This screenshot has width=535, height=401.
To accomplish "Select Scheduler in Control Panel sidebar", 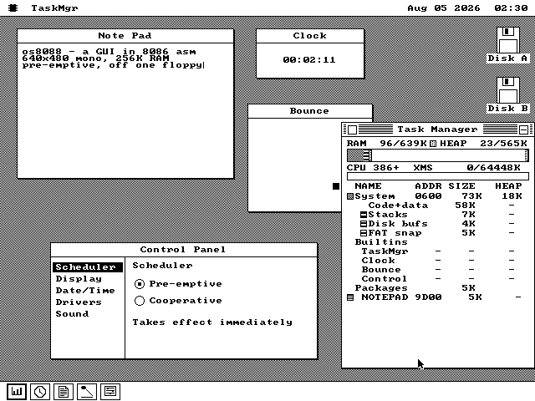I will [x=88, y=267].
